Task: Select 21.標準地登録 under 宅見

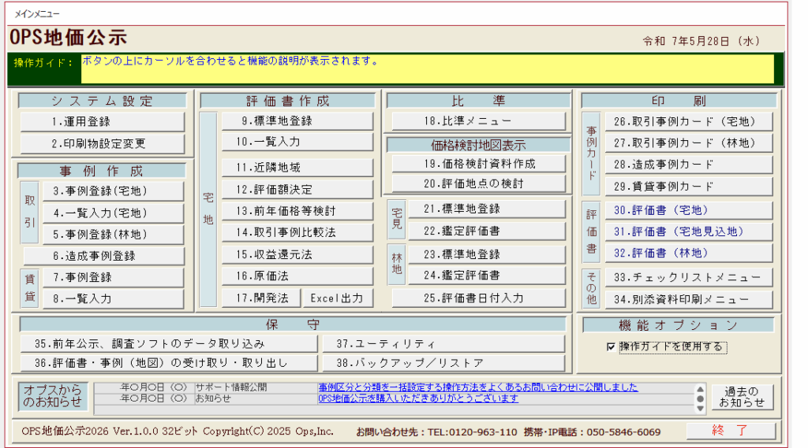Action: coord(486,209)
